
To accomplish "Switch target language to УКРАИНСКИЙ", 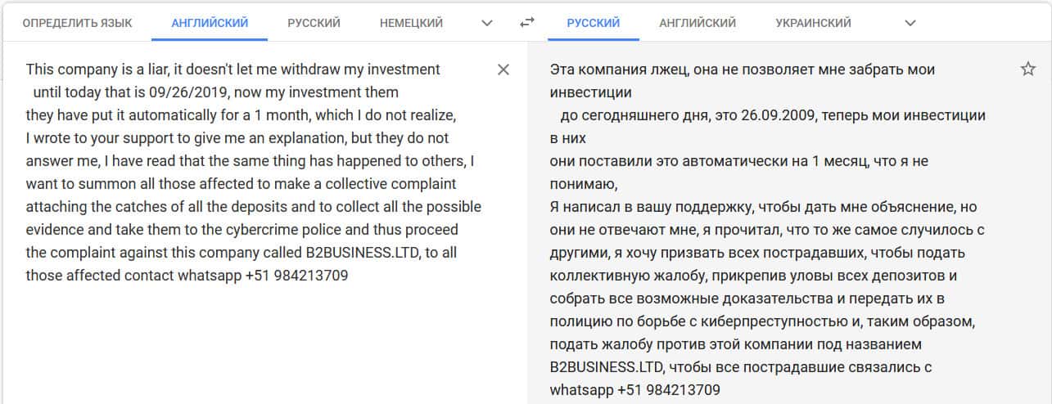I will 813,23.
